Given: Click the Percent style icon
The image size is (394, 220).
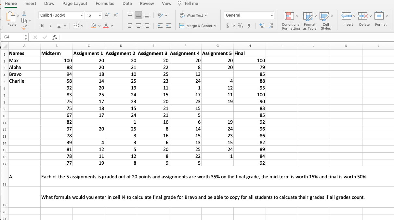Looking at the screenshot, I should 241,26.
